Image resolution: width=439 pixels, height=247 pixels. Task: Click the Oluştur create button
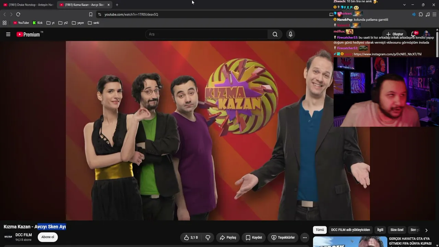pyautogui.click(x=394, y=34)
